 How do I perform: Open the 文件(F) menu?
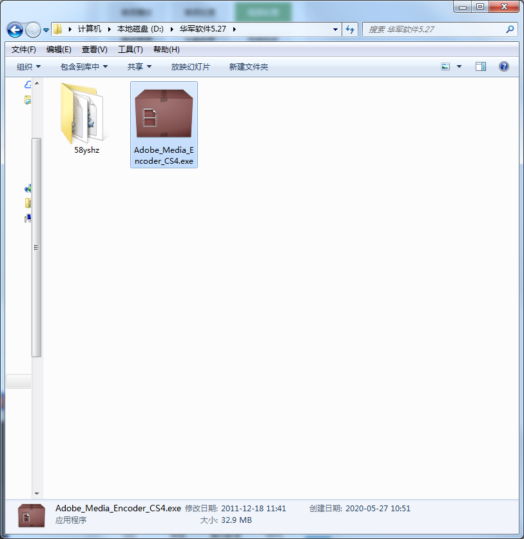[24, 50]
